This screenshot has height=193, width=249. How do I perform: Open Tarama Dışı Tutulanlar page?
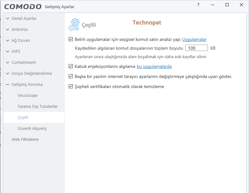[x=38, y=107]
